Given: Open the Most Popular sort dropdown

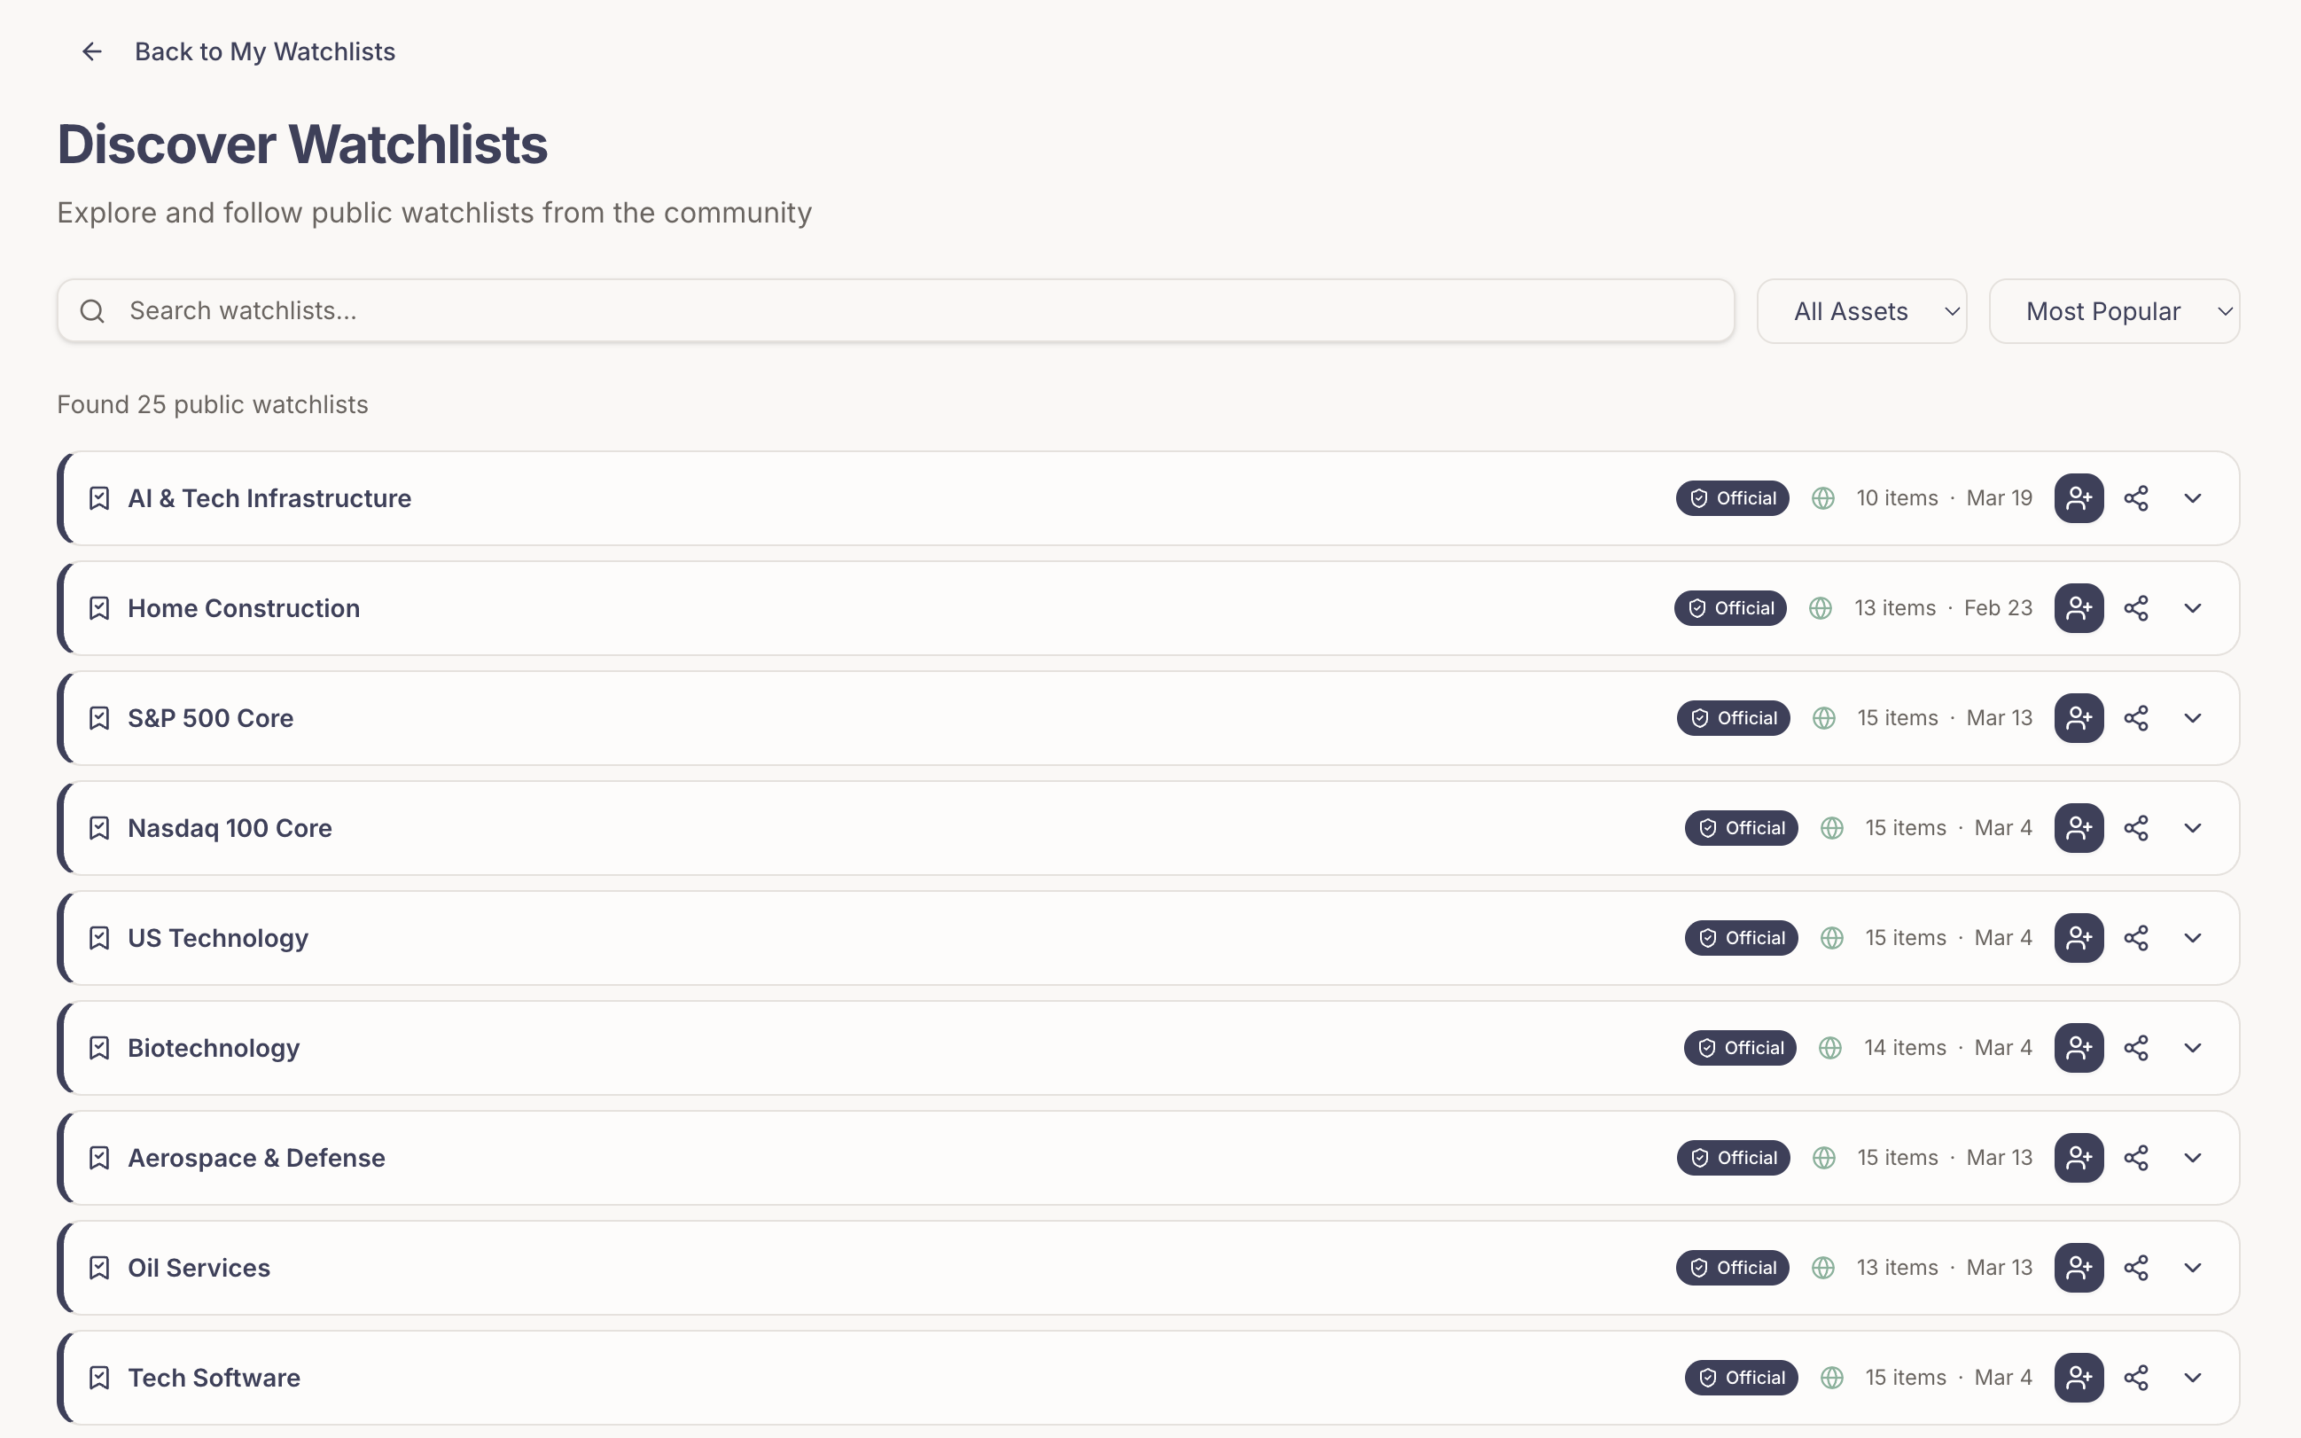Looking at the screenshot, I should point(2114,311).
